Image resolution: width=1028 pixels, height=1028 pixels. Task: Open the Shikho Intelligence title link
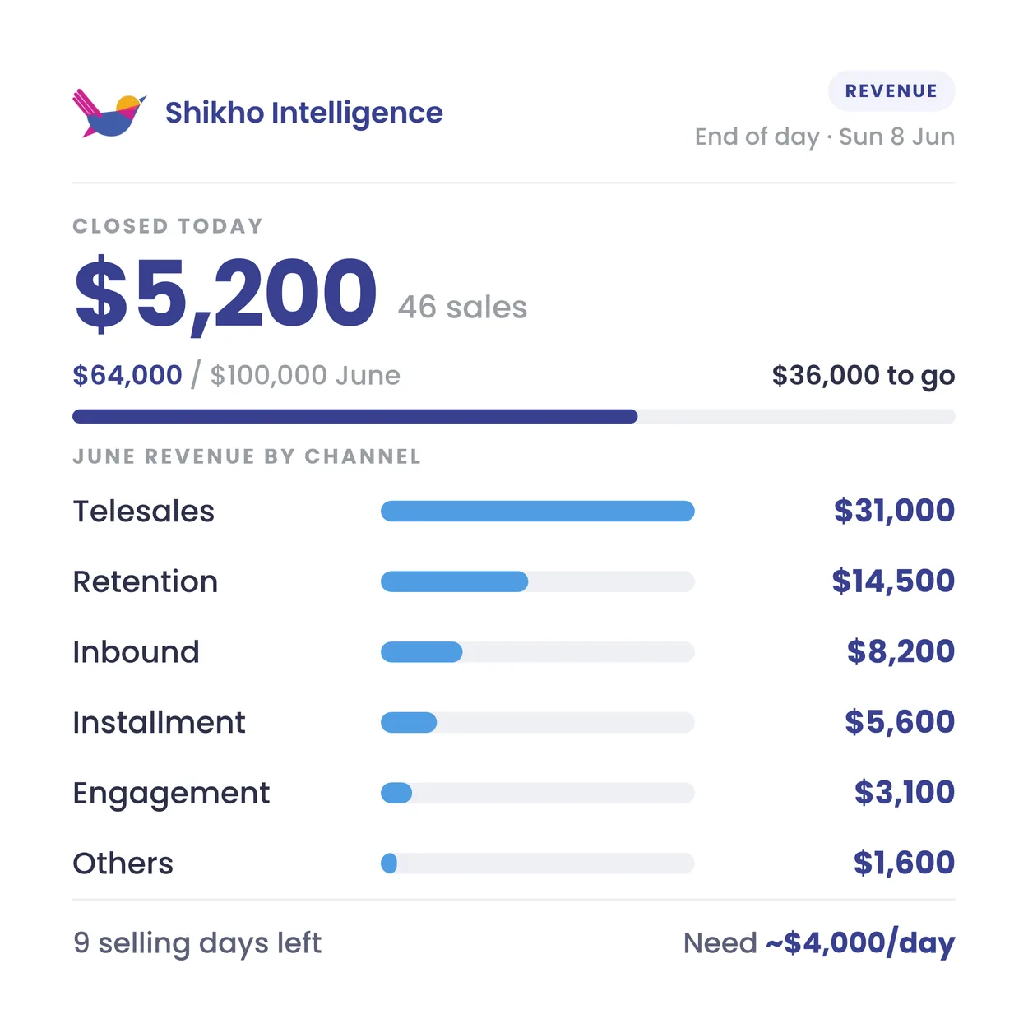pos(303,113)
